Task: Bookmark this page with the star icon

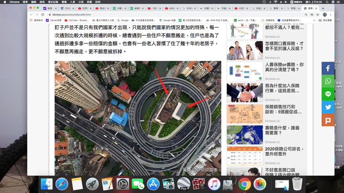Action: pyautogui.click(x=317, y=15)
